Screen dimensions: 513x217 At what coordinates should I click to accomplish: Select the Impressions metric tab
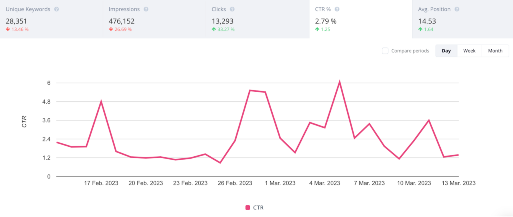(x=154, y=19)
